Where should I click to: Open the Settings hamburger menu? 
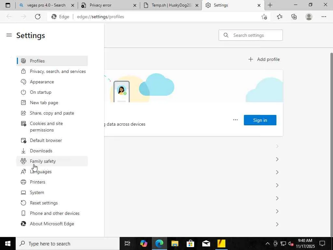click(x=9, y=35)
